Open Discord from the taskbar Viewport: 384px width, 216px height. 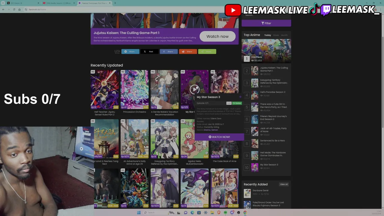232,212
